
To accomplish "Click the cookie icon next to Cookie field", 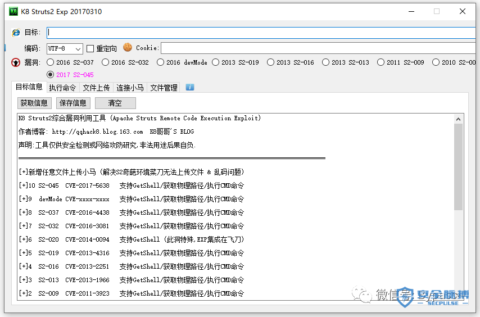I will click(x=128, y=47).
